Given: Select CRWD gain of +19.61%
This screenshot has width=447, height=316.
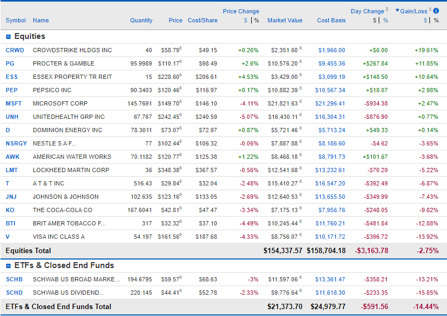Looking at the screenshot, I should 427,51.
